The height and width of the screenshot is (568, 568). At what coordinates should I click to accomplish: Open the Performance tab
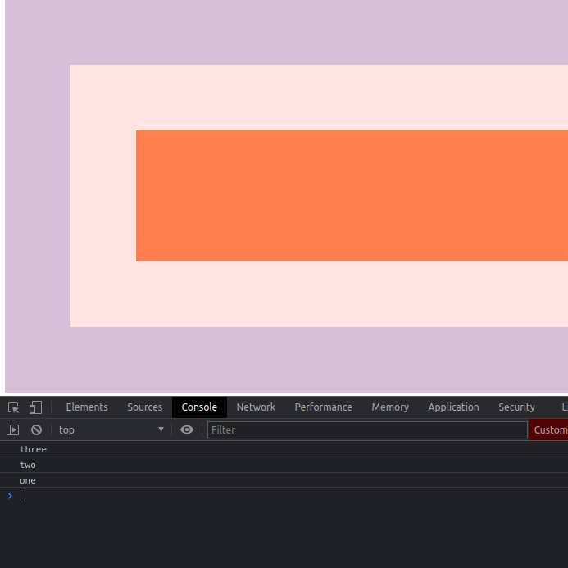pyautogui.click(x=323, y=407)
